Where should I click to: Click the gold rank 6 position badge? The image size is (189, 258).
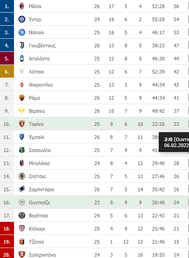click(7, 72)
